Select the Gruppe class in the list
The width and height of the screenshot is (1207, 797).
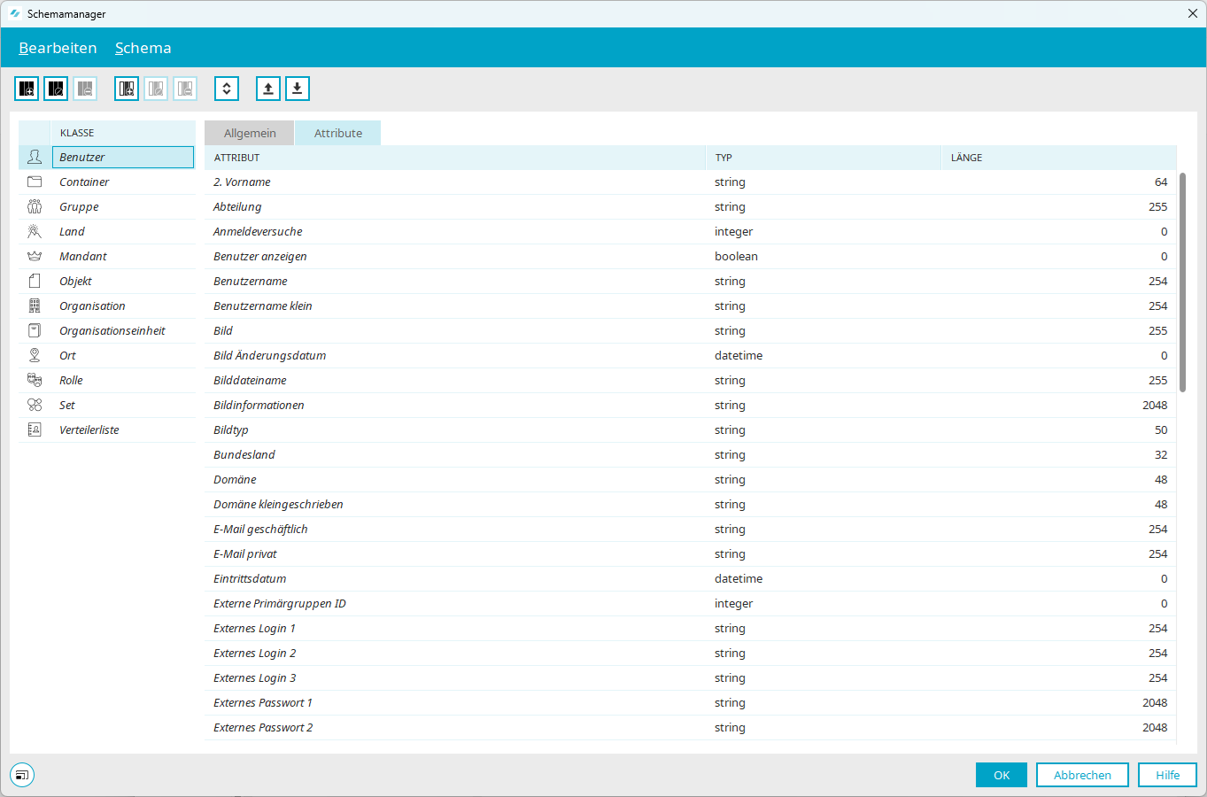[79, 207]
